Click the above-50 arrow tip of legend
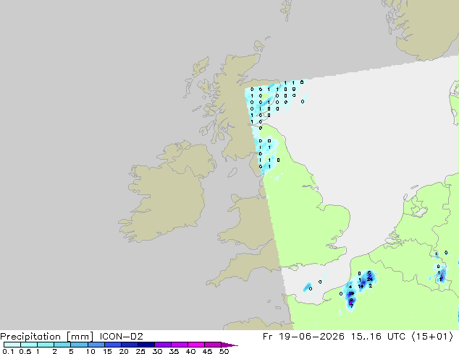This screenshot has width=459, height=354. click(x=230, y=345)
